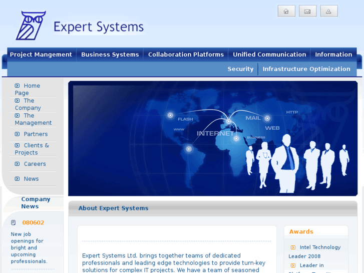Visit the Partners sidebar link
Image resolution: width=364 pixels, height=273 pixels.
click(x=36, y=134)
